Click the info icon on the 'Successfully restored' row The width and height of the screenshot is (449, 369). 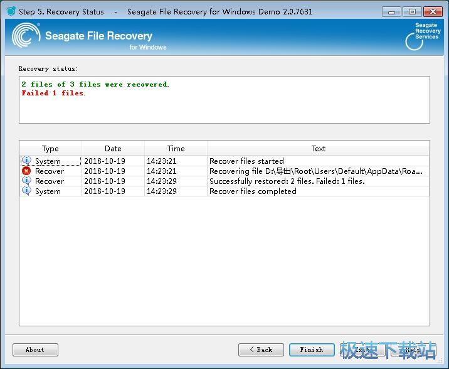click(x=26, y=181)
